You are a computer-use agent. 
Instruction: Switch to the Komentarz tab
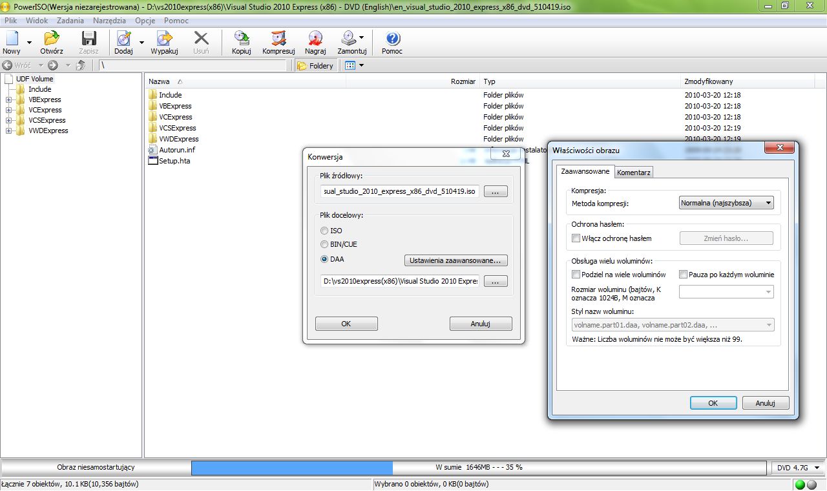pyautogui.click(x=634, y=172)
